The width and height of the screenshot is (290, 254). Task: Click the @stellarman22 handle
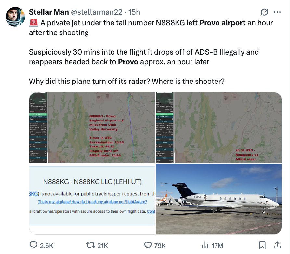[97, 12]
